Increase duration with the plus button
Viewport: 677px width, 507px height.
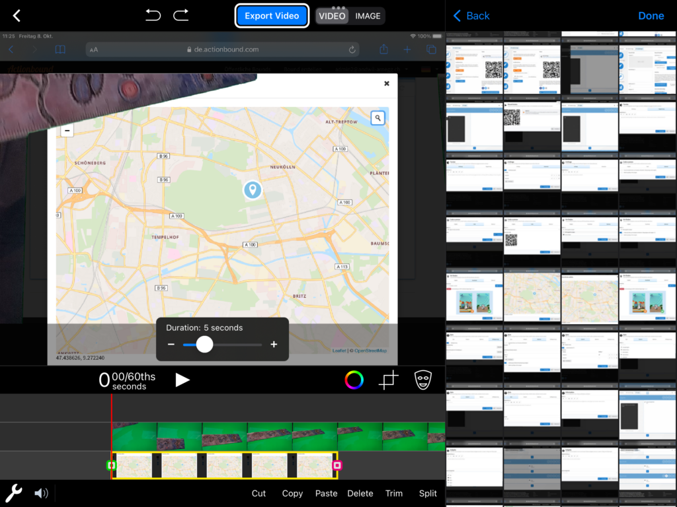(274, 345)
